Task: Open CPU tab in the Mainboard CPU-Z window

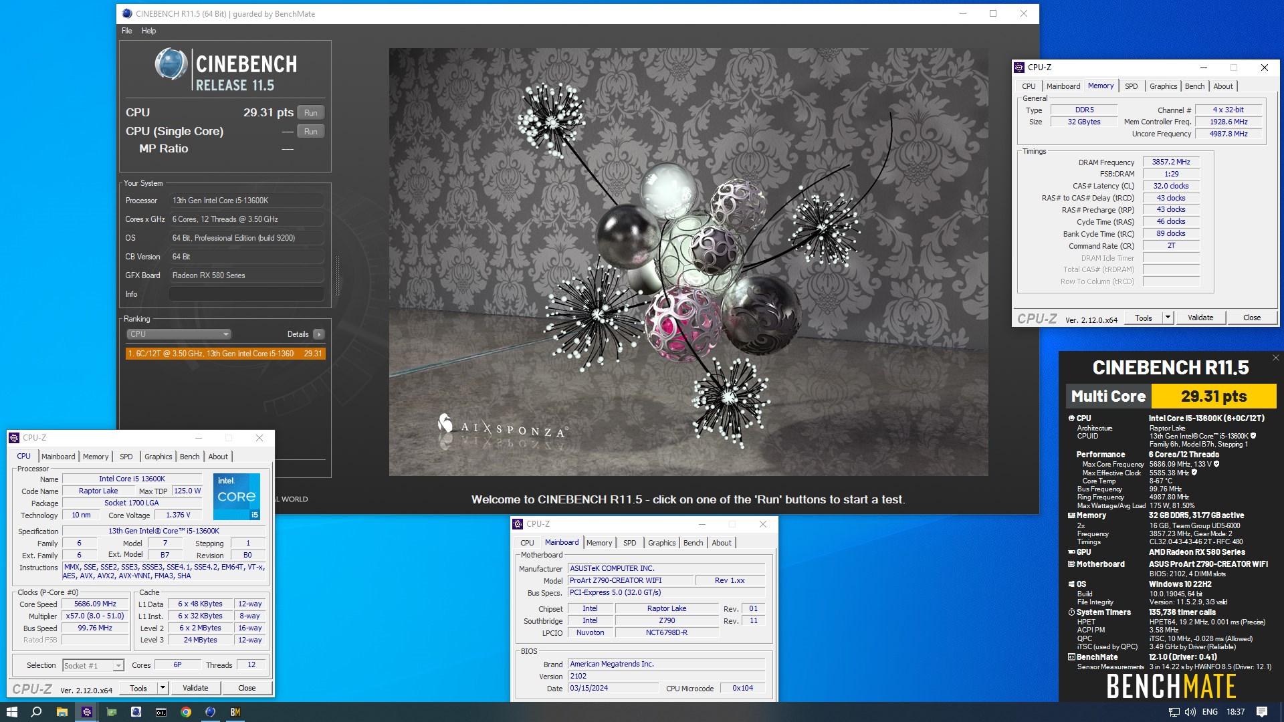Action: click(527, 543)
